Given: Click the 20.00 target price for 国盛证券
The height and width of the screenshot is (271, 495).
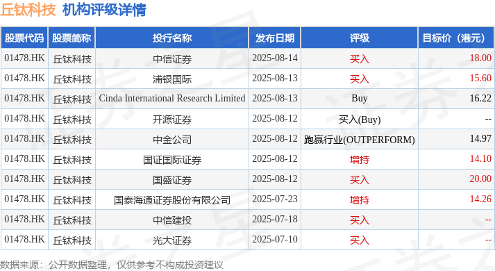Looking at the screenshot, I should tap(480, 179).
